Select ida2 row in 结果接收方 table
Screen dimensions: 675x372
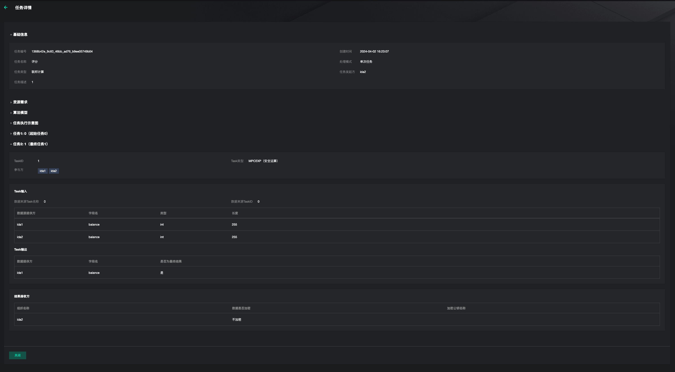[x=20, y=320]
